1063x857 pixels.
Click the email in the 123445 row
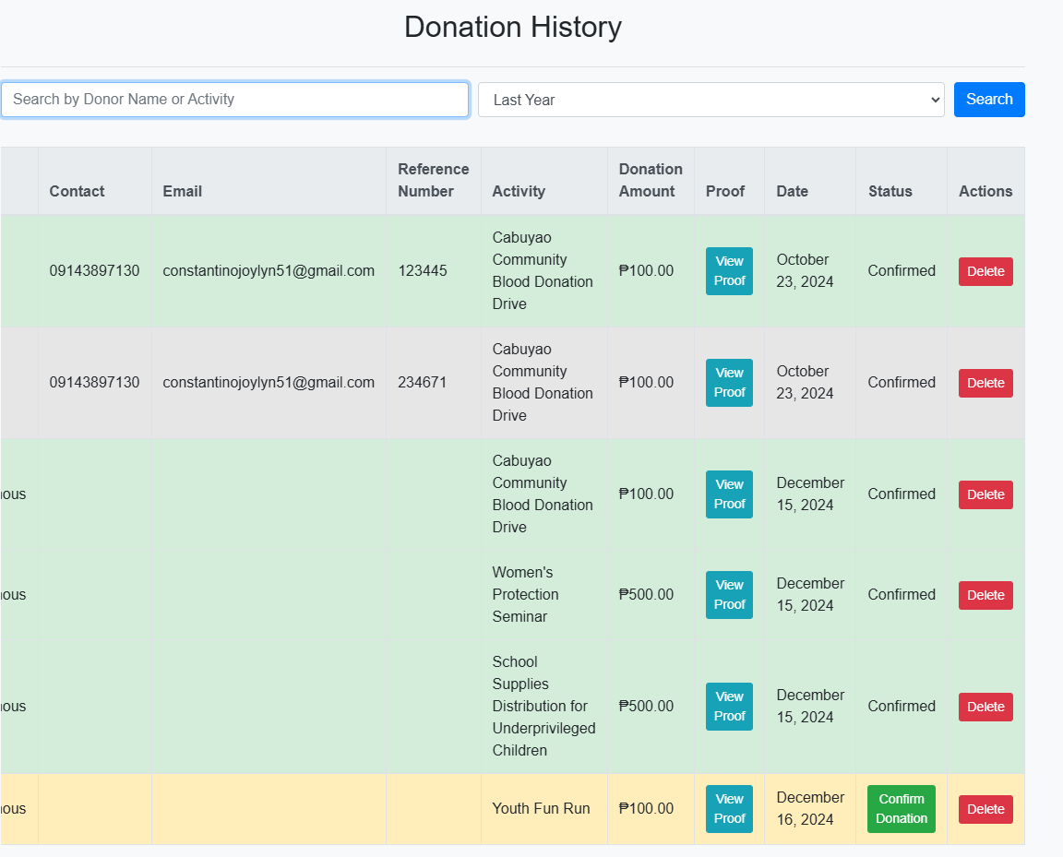click(x=269, y=271)
